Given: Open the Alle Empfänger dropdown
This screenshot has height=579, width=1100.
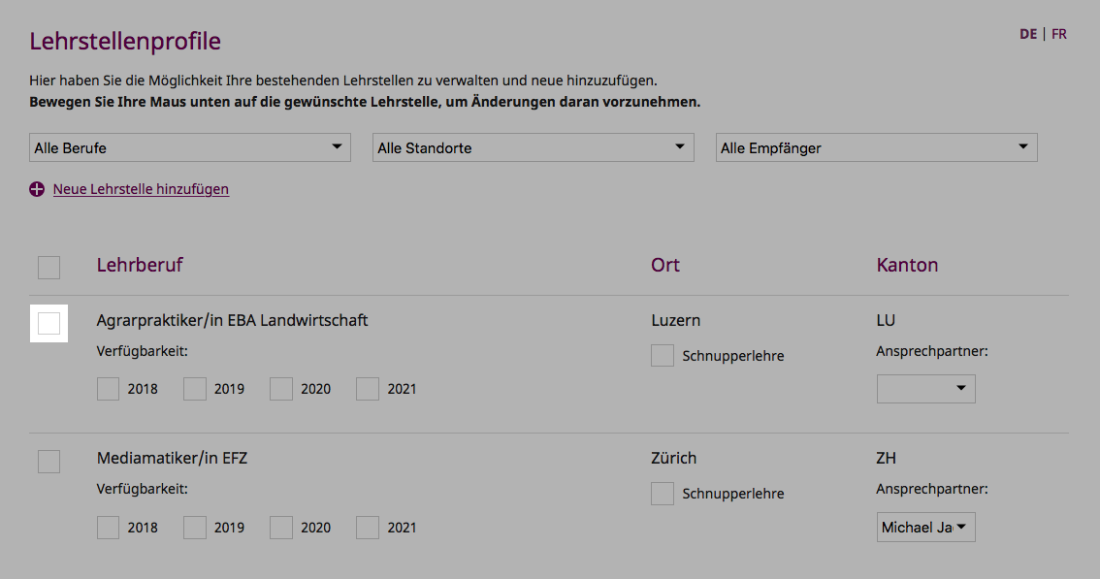Looking at the screenshot, I should coord(876,147).
